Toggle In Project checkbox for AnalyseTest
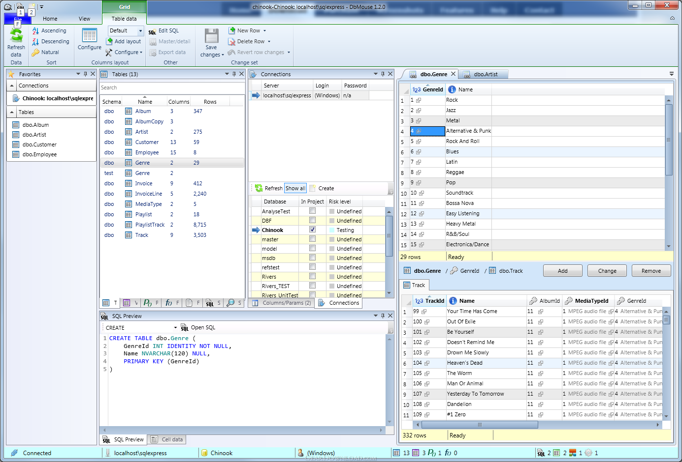682x462 pixels. coord(312,211)
